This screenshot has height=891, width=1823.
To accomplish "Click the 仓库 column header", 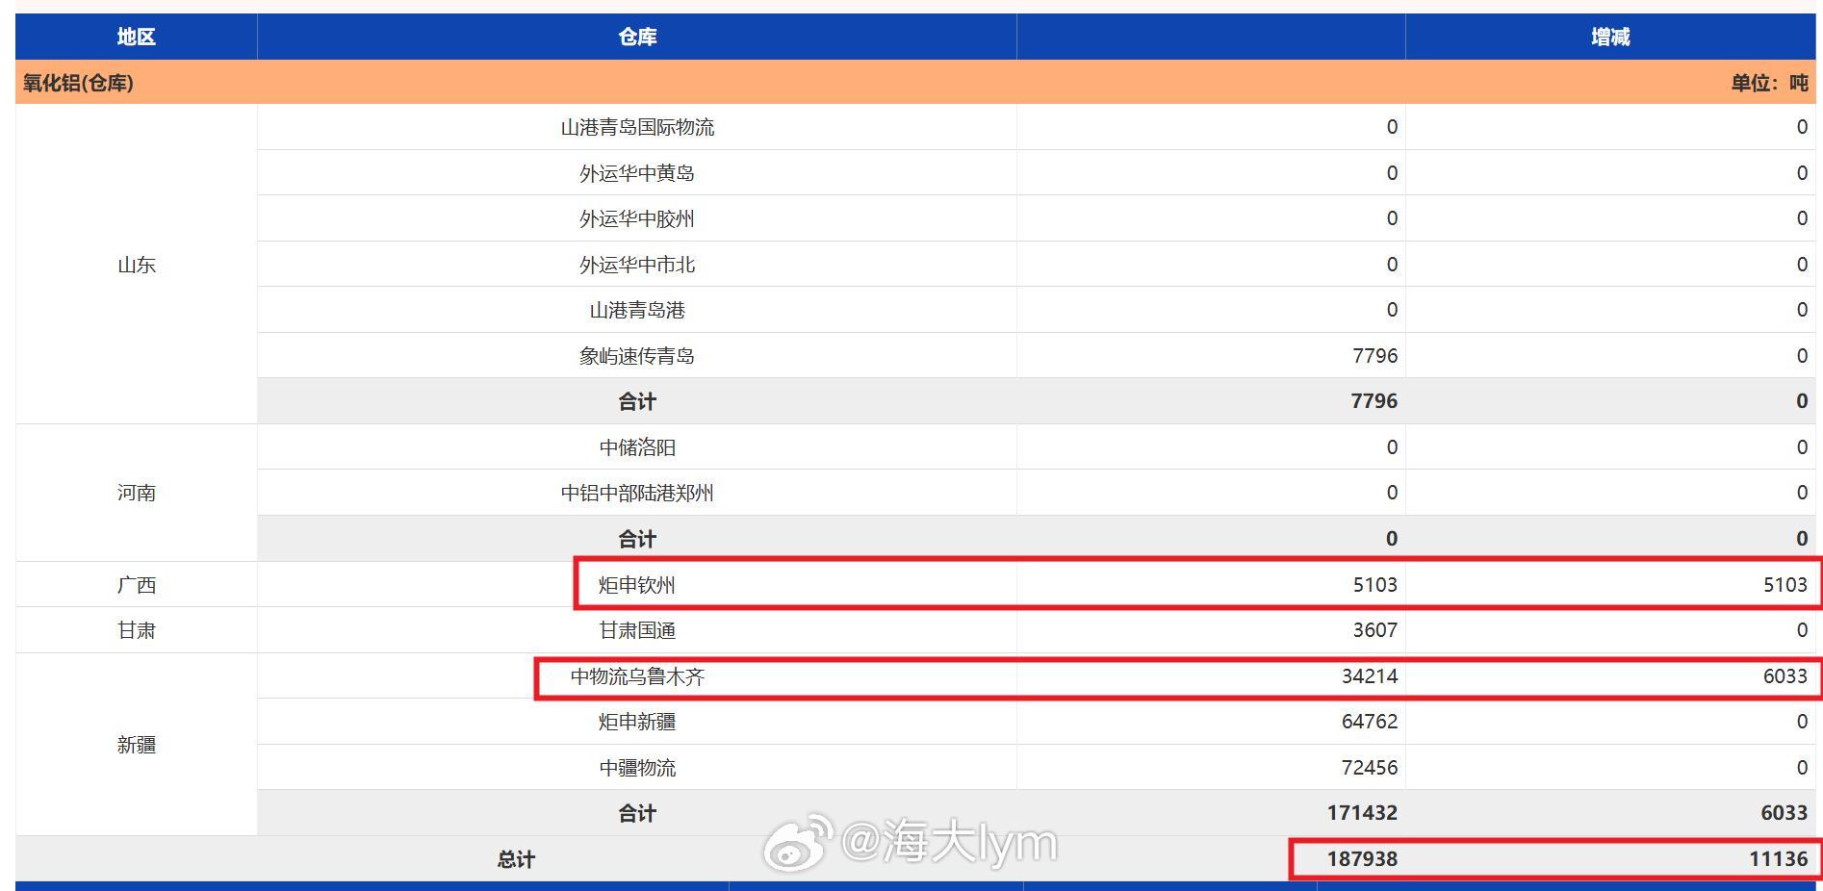I will pos(635,37).
